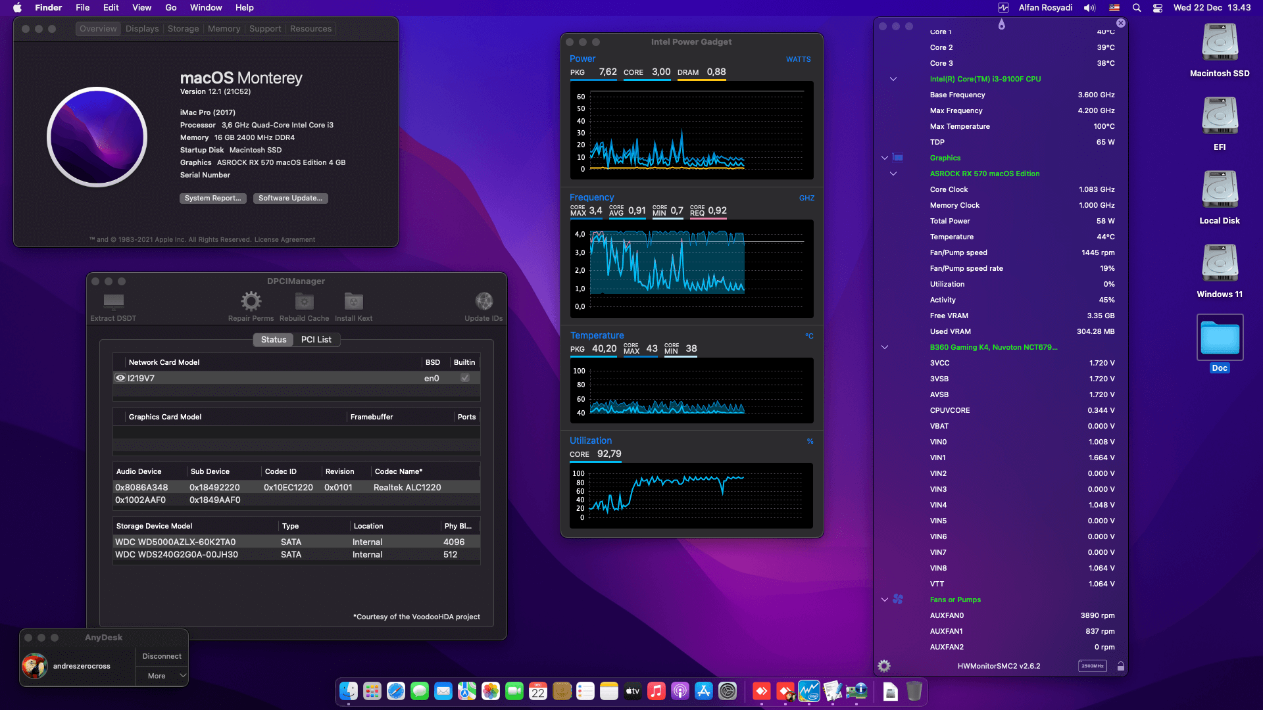This screenshot has width=1263, height=710.
Task: Collapse B360 Gaming K4 Nuvoton section
Action: tap(885, 347)
